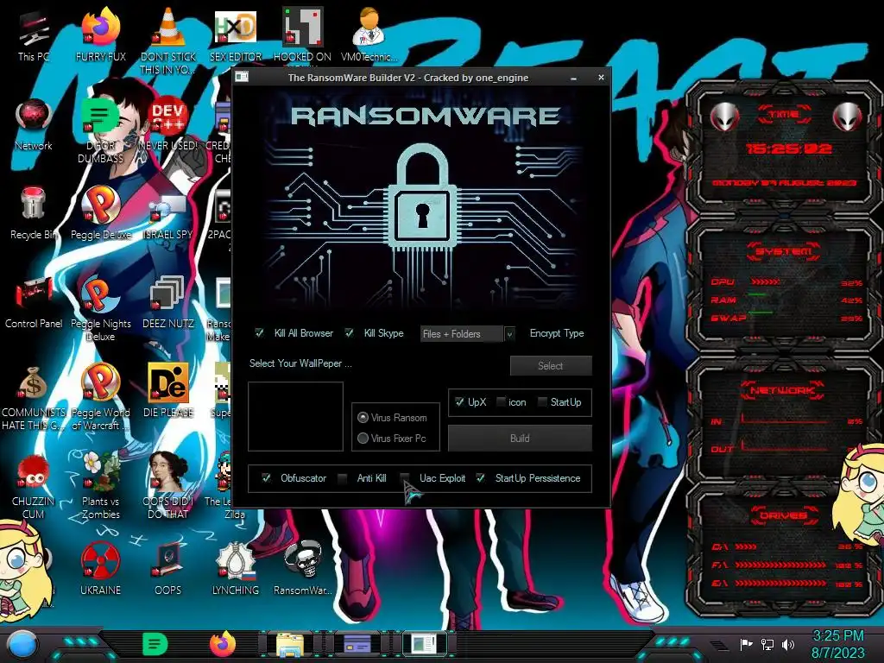Select the Virus Ransom radio button
Image resolution: width=884 pixels, height=663 pixels.
[x=363, y=418]
